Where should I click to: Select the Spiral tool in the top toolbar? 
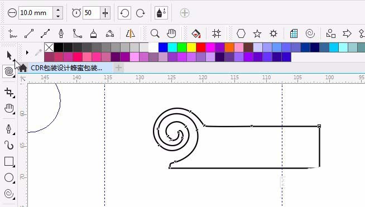click(x=310, y=33)
